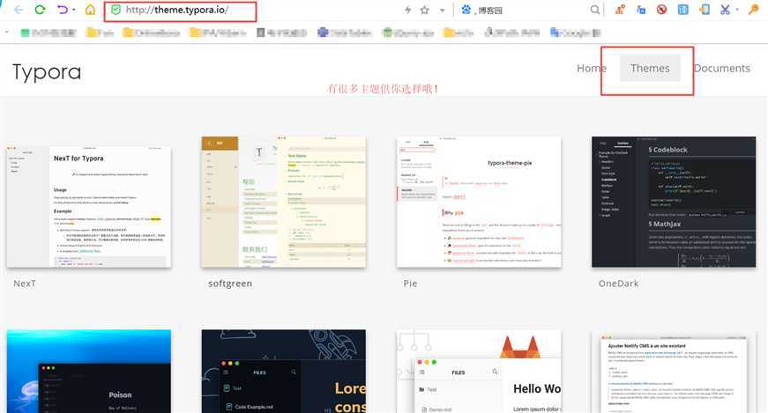Click the magnifier search icon
Viewport: 768px width, 413px height.
pyautogui.click(x=594, y=10)
